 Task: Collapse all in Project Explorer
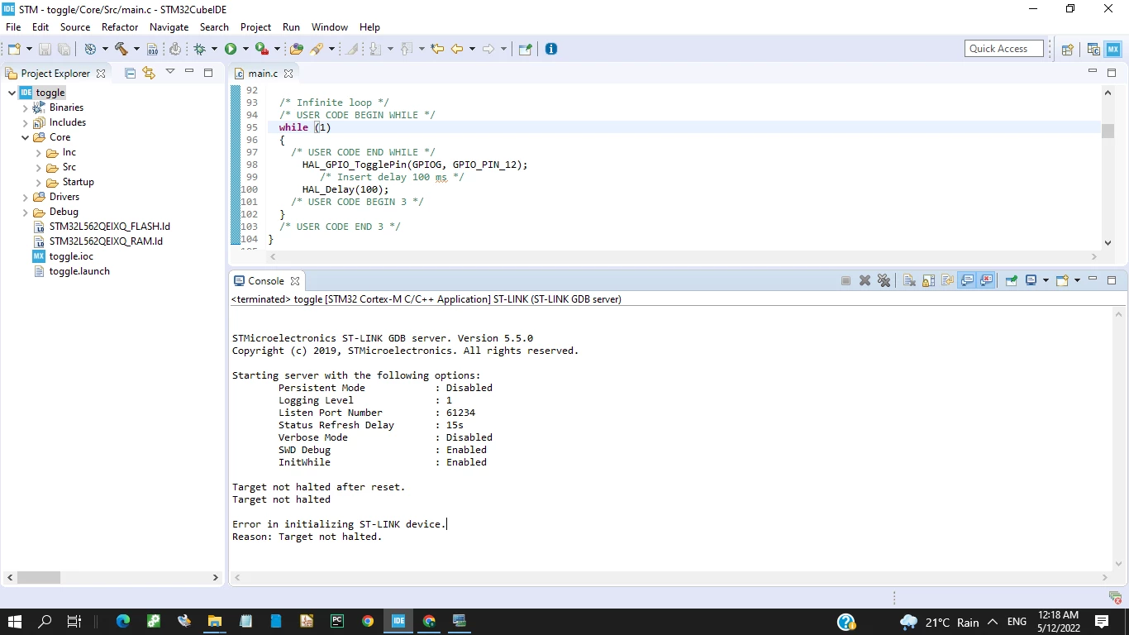(x=130, y=73)
